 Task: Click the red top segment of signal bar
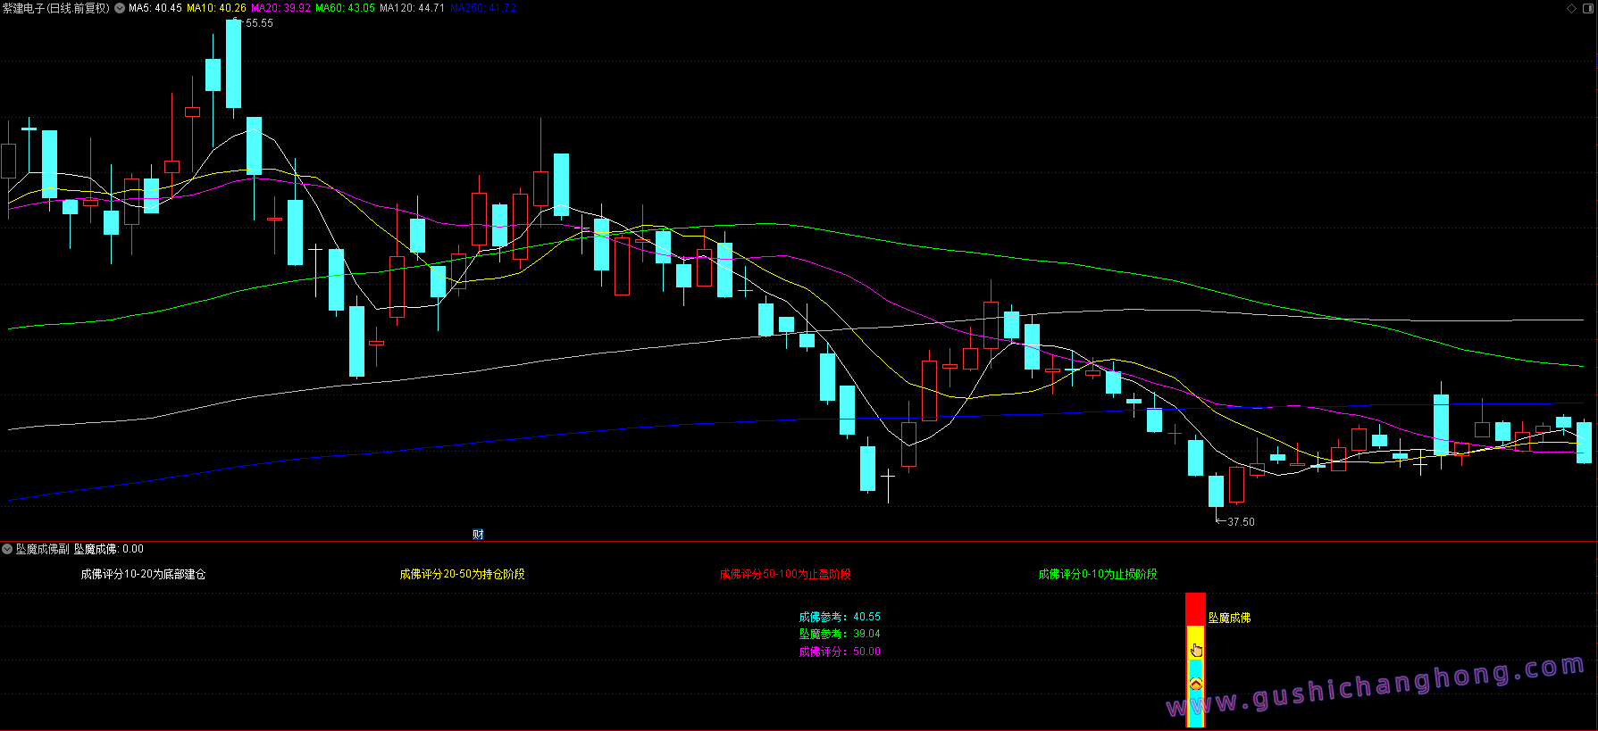(1195, 609)
